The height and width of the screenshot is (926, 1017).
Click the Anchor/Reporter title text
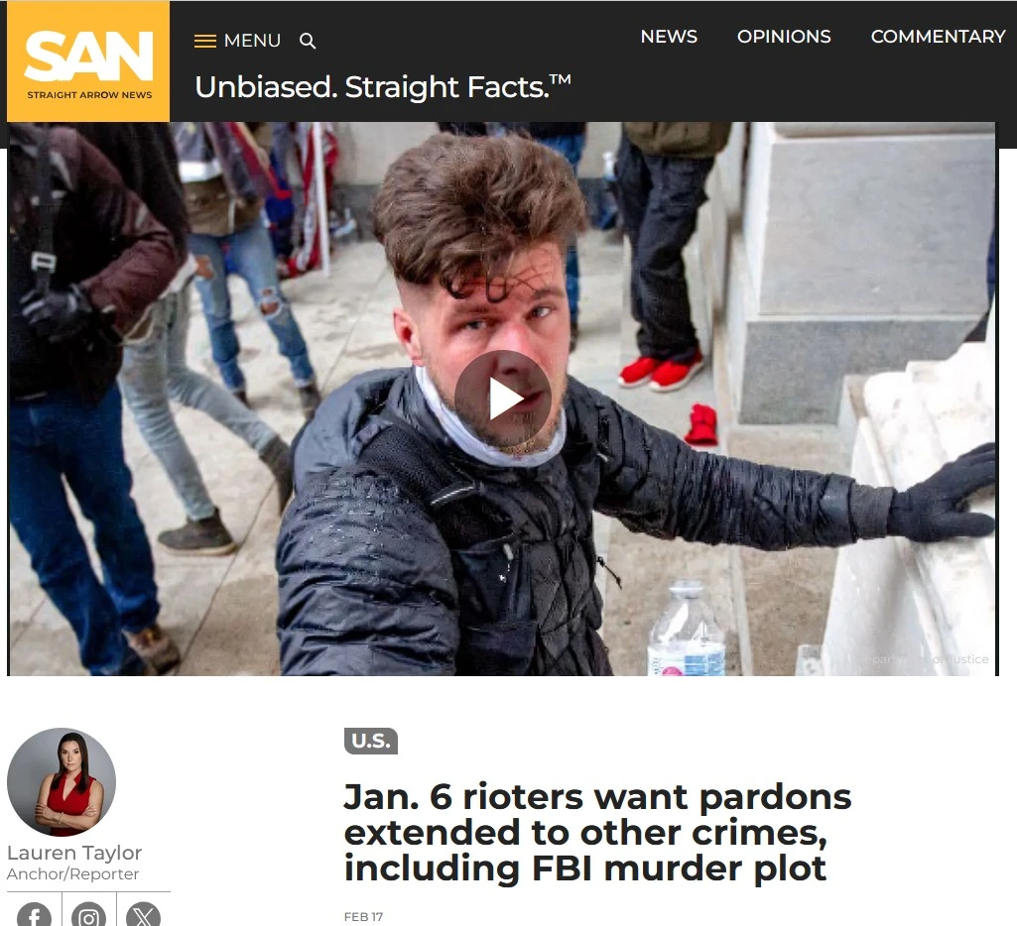(72, 874)
